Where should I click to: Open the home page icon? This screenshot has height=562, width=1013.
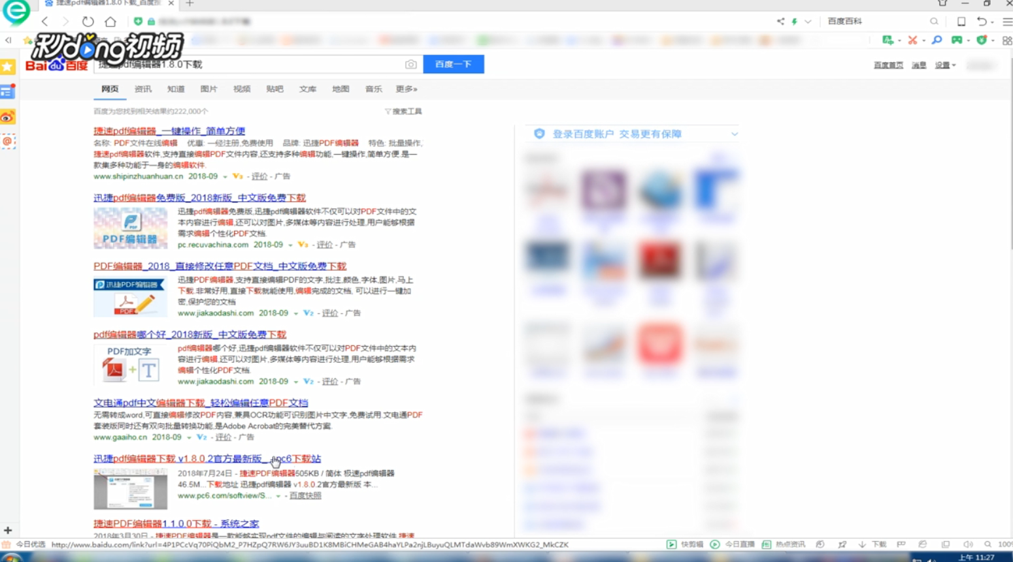[110, 22]
